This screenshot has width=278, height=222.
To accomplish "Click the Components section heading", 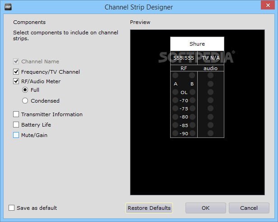I will pyautogui.click(x=29, y=22).
